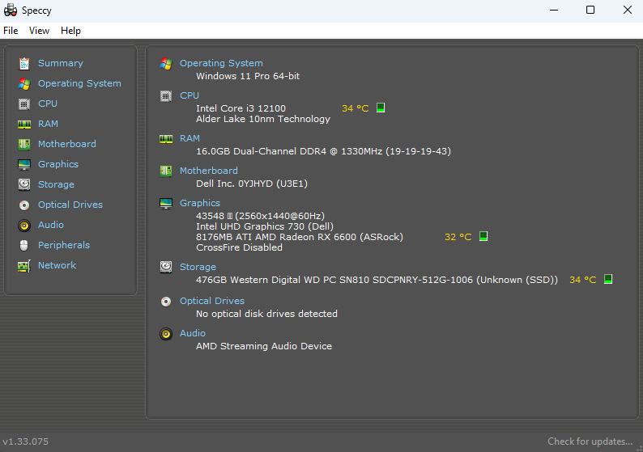This screenshot has width=643, height=452.
Task: Click the CPU chip icon in sidebar
Action: point(24,104)
